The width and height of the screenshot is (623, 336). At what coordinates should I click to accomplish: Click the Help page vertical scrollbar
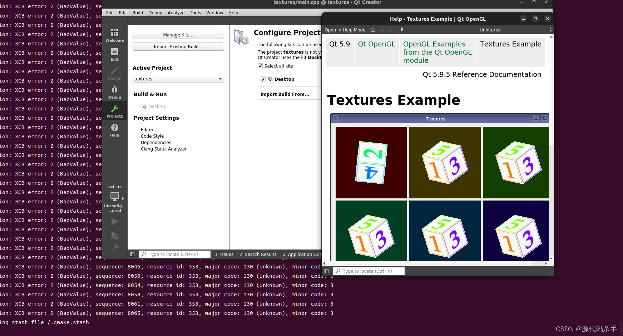[551, 92]
